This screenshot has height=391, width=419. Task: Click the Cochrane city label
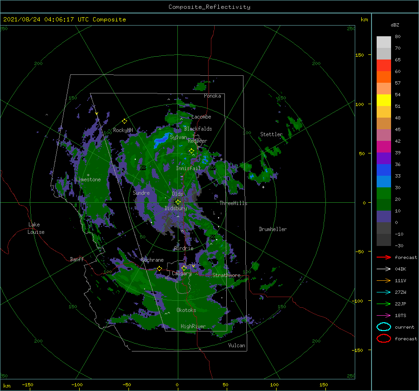coord(152,260)
